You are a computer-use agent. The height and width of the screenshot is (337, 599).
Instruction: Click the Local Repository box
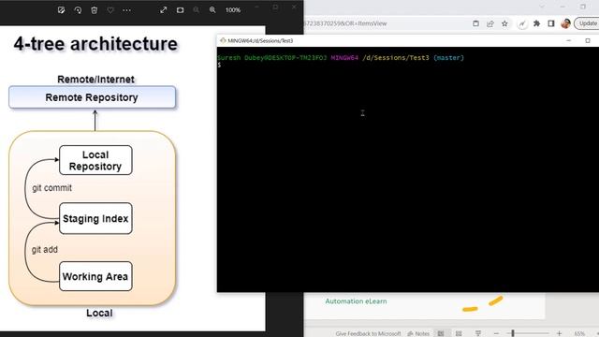tap(95, 160)
